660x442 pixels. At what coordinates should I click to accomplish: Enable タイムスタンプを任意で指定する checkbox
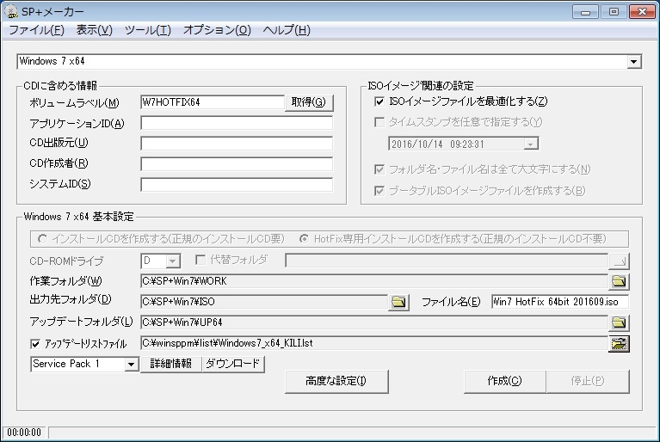click(379, 122)
